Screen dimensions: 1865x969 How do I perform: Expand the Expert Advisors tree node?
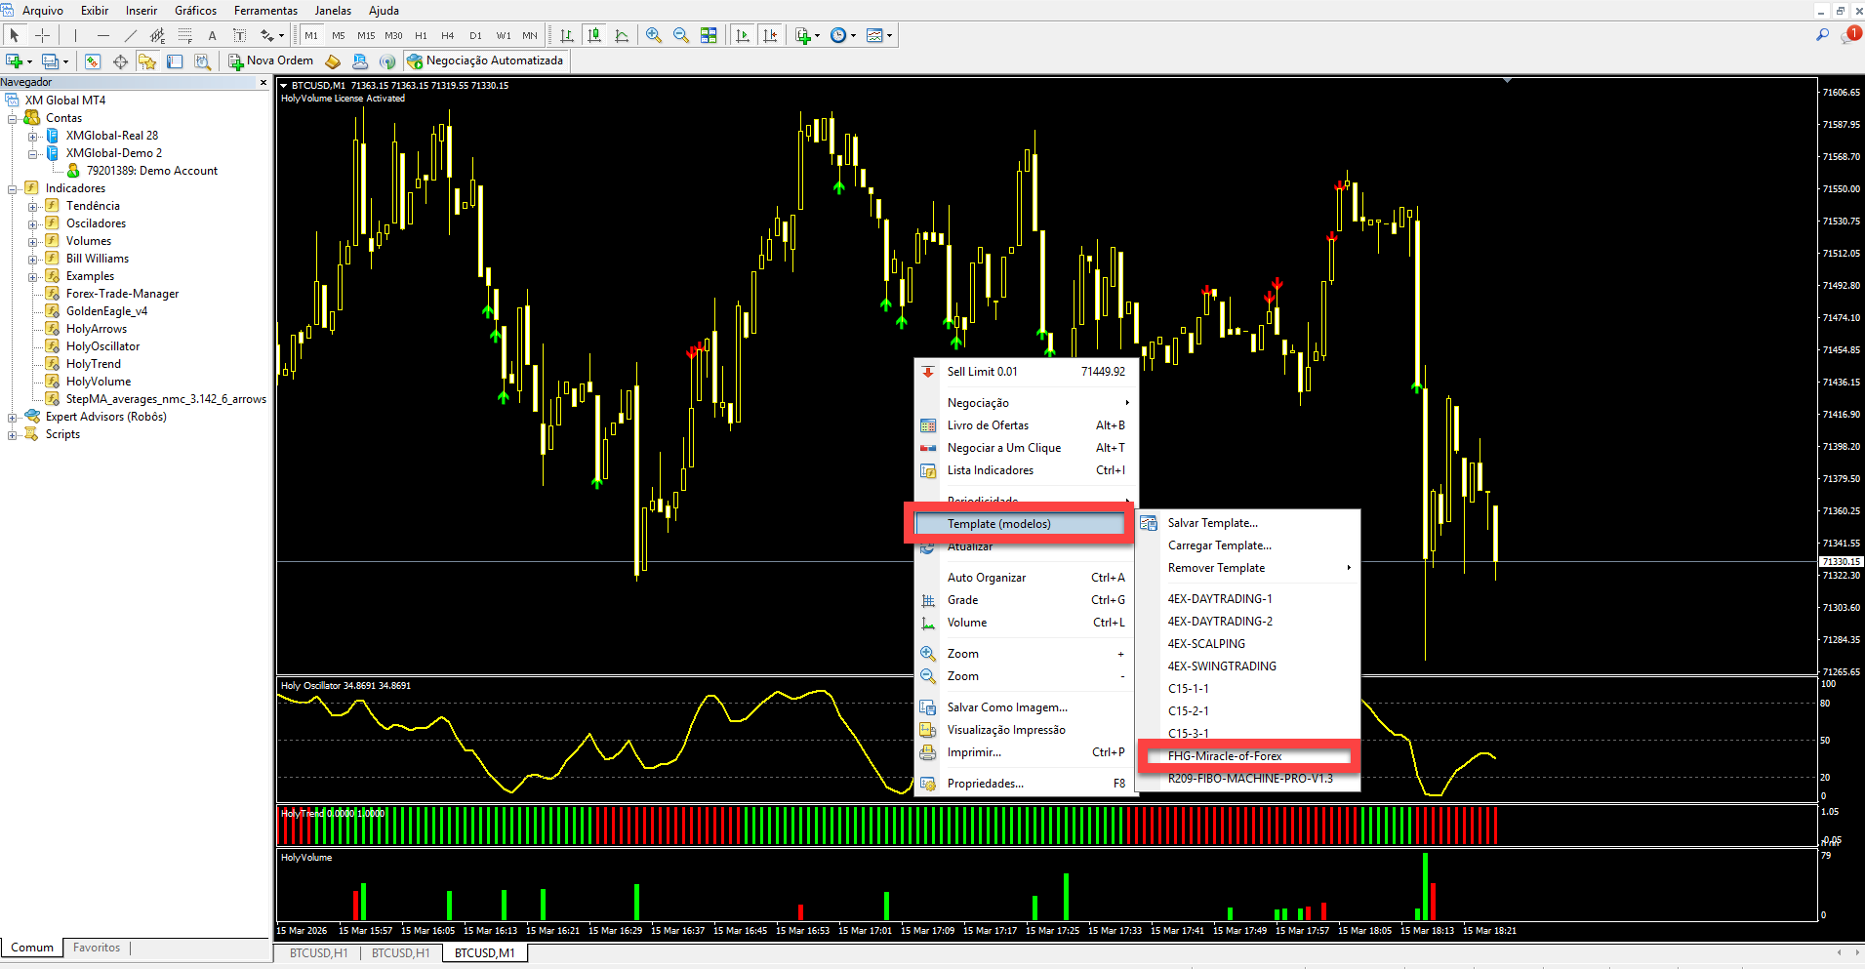click(13, 418)
